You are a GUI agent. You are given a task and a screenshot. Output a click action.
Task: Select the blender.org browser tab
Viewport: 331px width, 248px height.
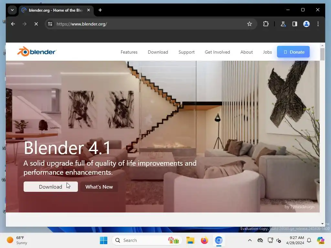click(x=56, y=10)
